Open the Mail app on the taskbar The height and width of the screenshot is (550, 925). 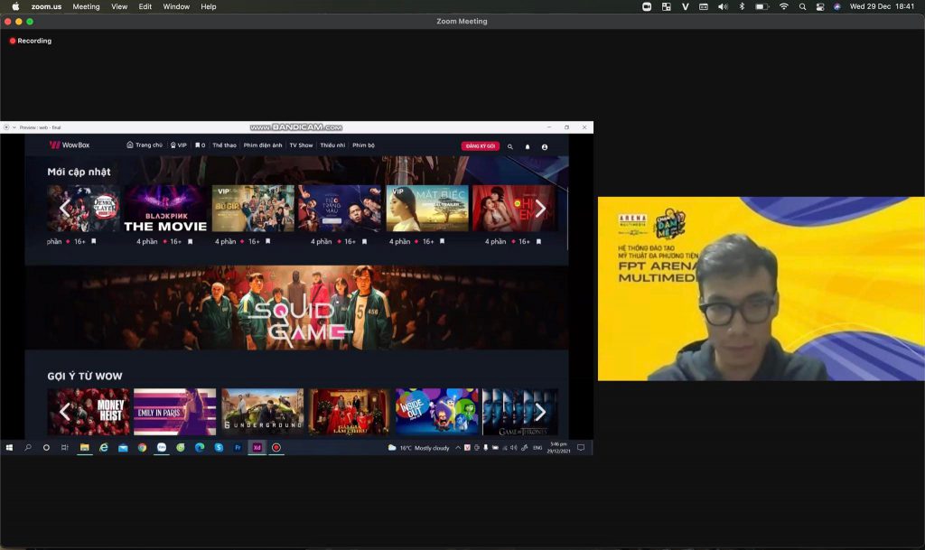123,448
